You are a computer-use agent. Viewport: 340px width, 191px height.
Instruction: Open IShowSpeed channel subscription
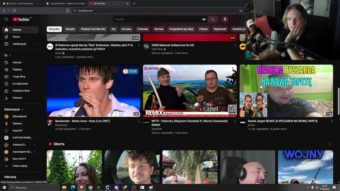[20, 116]
